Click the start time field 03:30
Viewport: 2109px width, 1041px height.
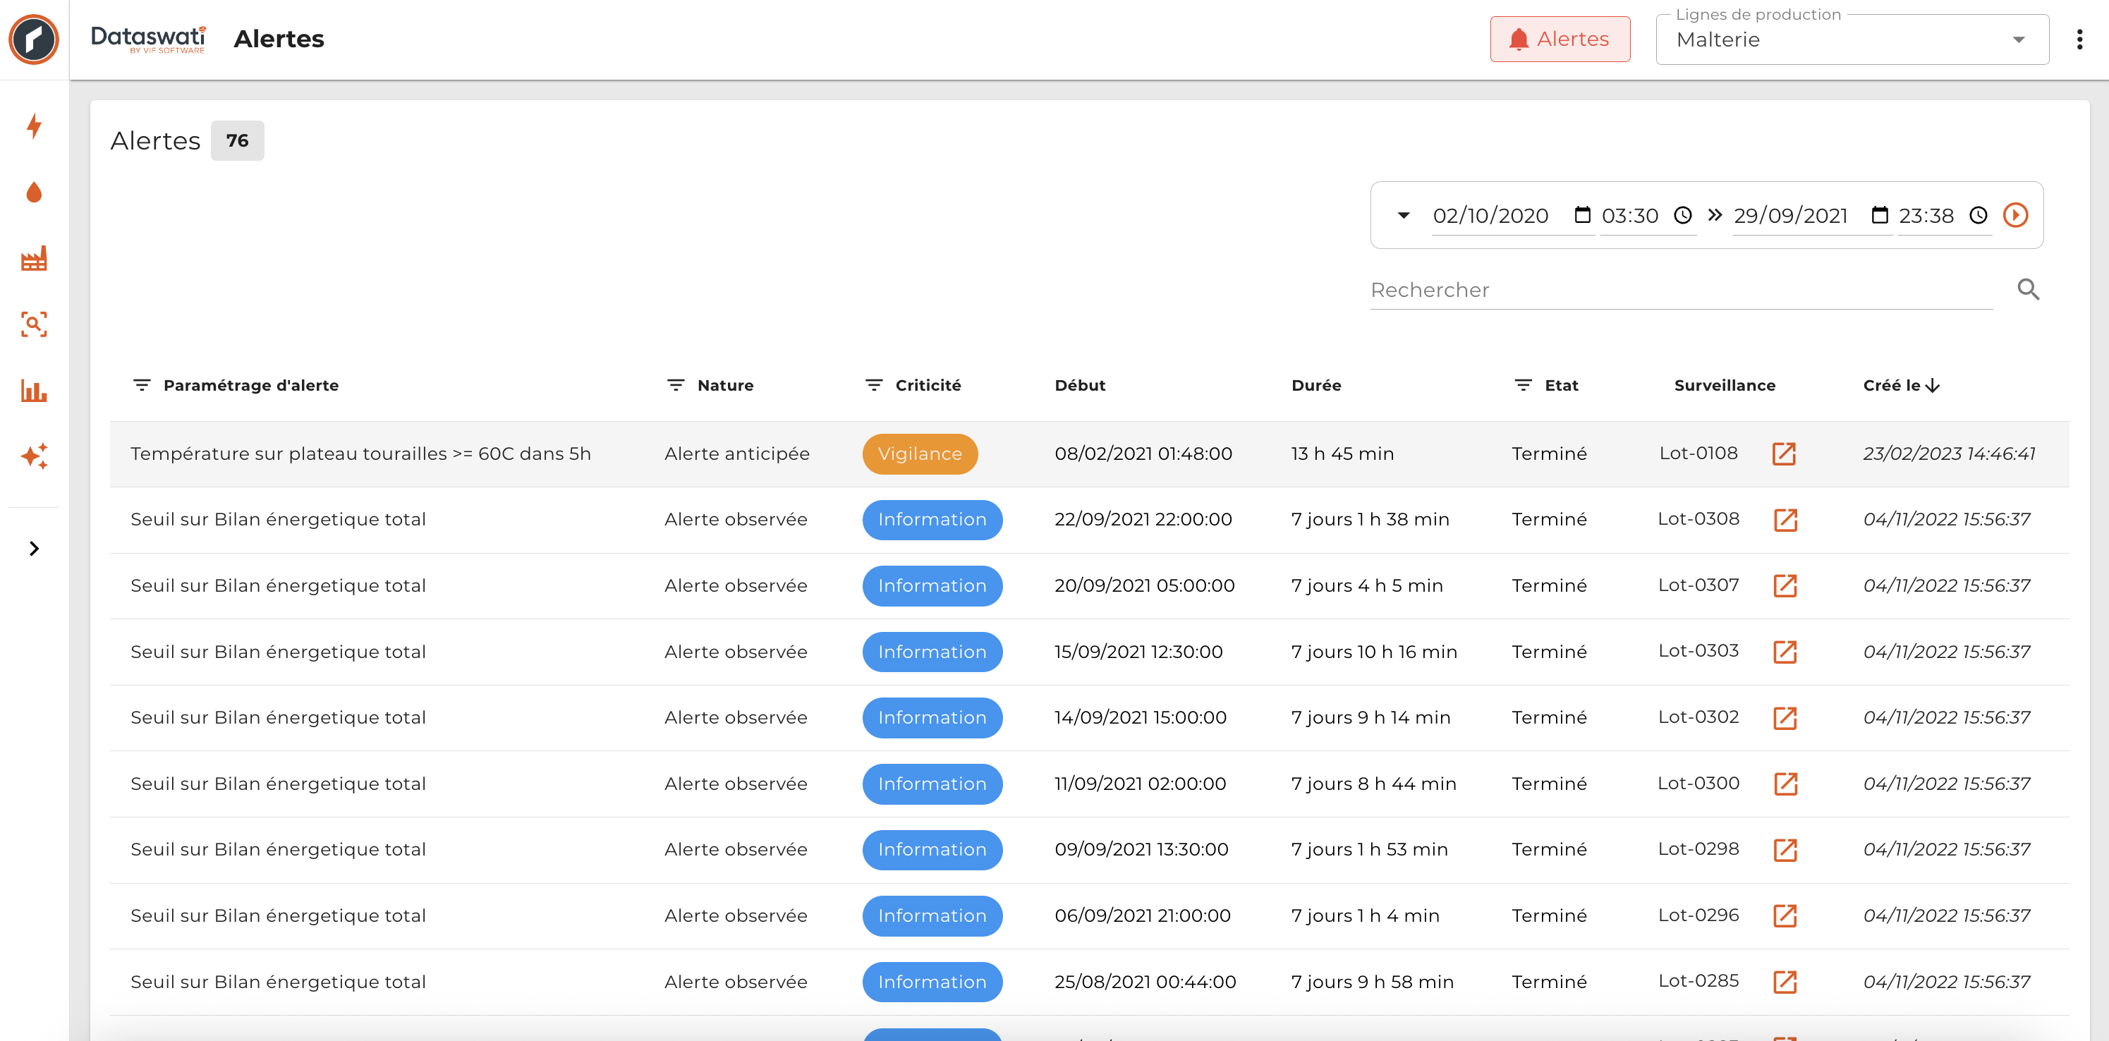(x=1630, y=215)
